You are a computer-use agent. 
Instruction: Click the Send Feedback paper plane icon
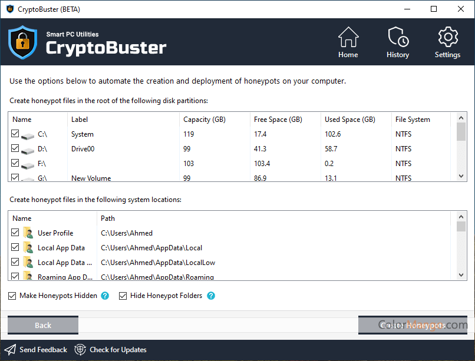click(11, 350)
